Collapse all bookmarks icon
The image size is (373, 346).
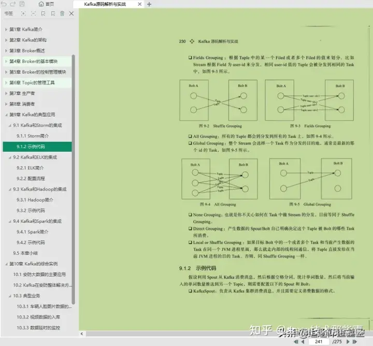pyautogui.click(x=33, y=13)
